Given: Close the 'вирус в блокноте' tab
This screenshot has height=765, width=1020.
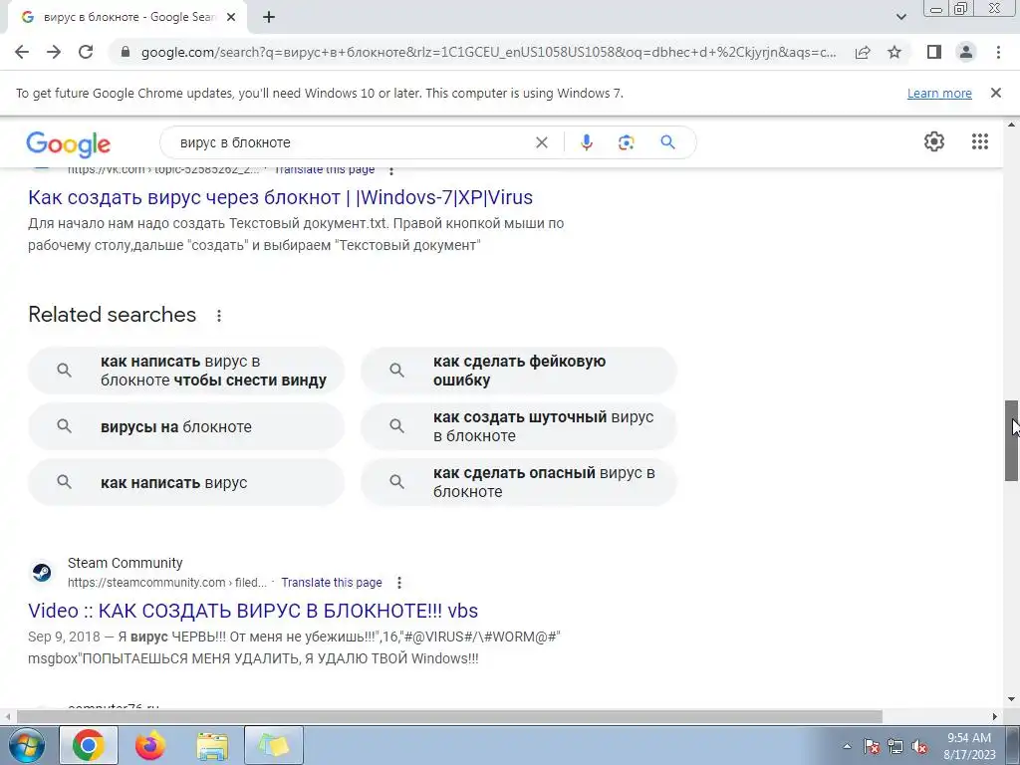Looking at the screenshot, I should pos(231,18).
